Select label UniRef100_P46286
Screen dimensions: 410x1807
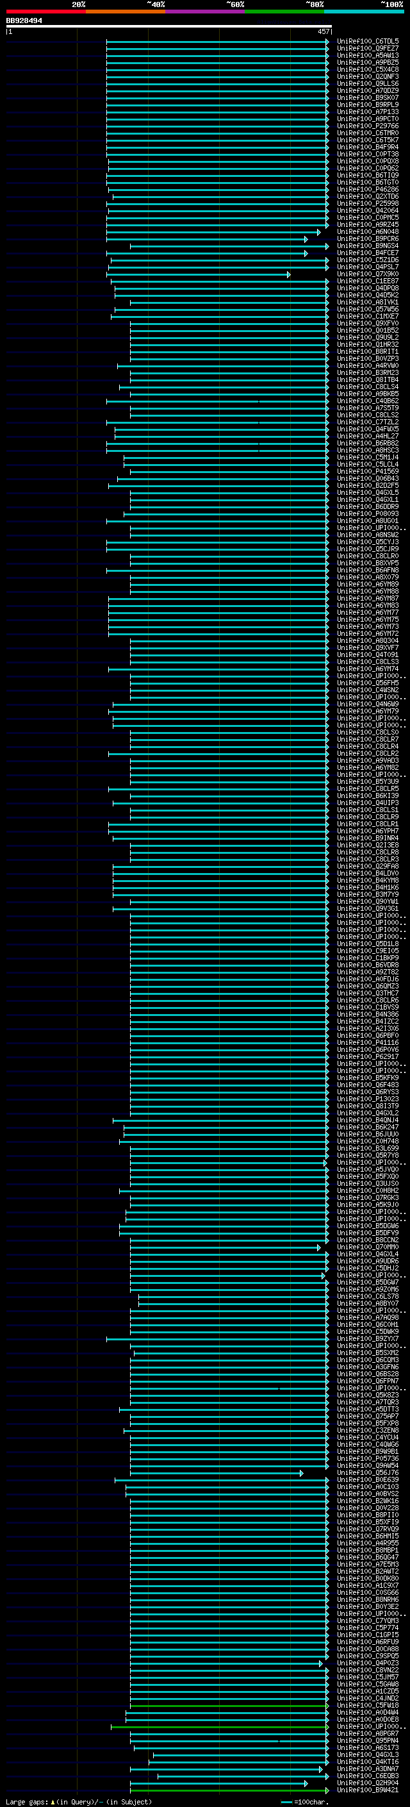click(367, 189)
